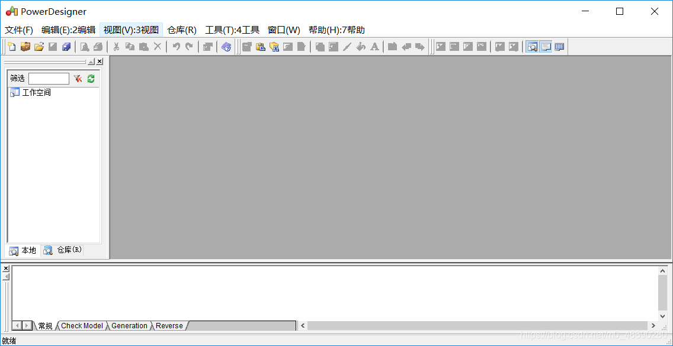The width and height of the screenshot is (673, 346).
Task: Click the output vertical scrollbar up arrow
Action: click(x=663, y=271)
